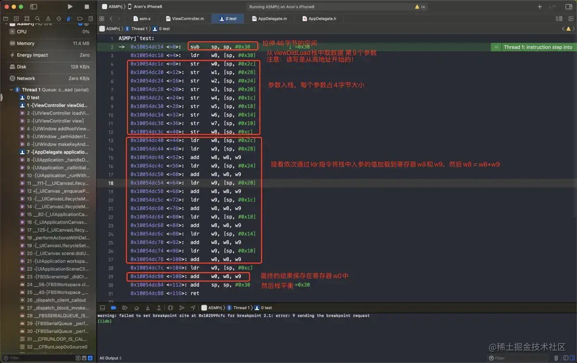Click the Step into icon
Viewport: 577px width, 363px height.
148,308
